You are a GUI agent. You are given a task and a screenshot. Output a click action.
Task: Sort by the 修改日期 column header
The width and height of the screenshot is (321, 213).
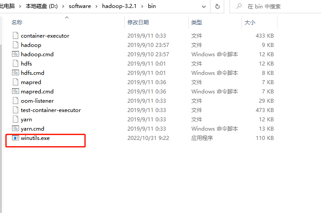(x=138, y=22)
